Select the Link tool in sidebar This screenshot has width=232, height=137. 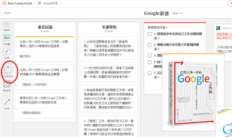(x=7, y=54)
